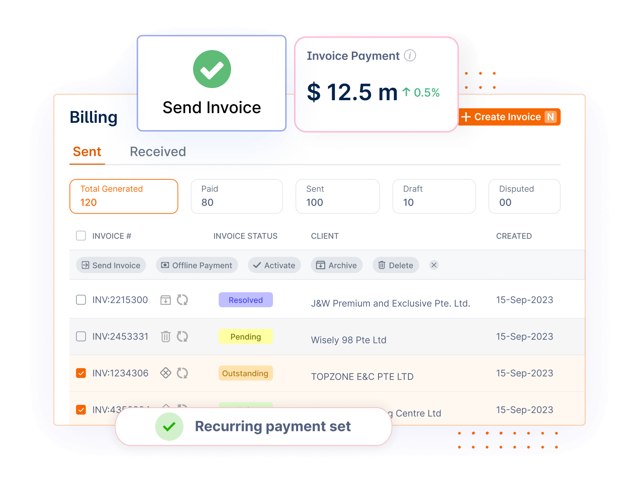Click the Activate button

point(274,265)
